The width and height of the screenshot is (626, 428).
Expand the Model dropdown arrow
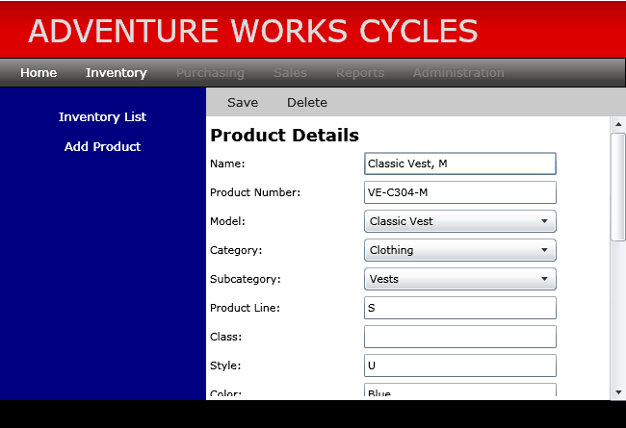[544, 221]
